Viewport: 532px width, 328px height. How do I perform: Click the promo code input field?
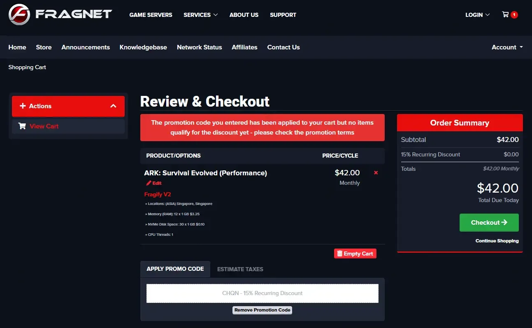pos(263,293)
